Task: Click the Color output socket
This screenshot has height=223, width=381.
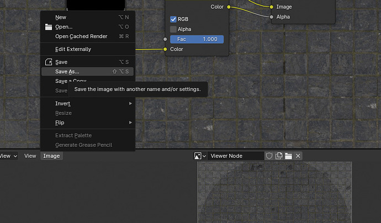Action: (x=229, y=7)
